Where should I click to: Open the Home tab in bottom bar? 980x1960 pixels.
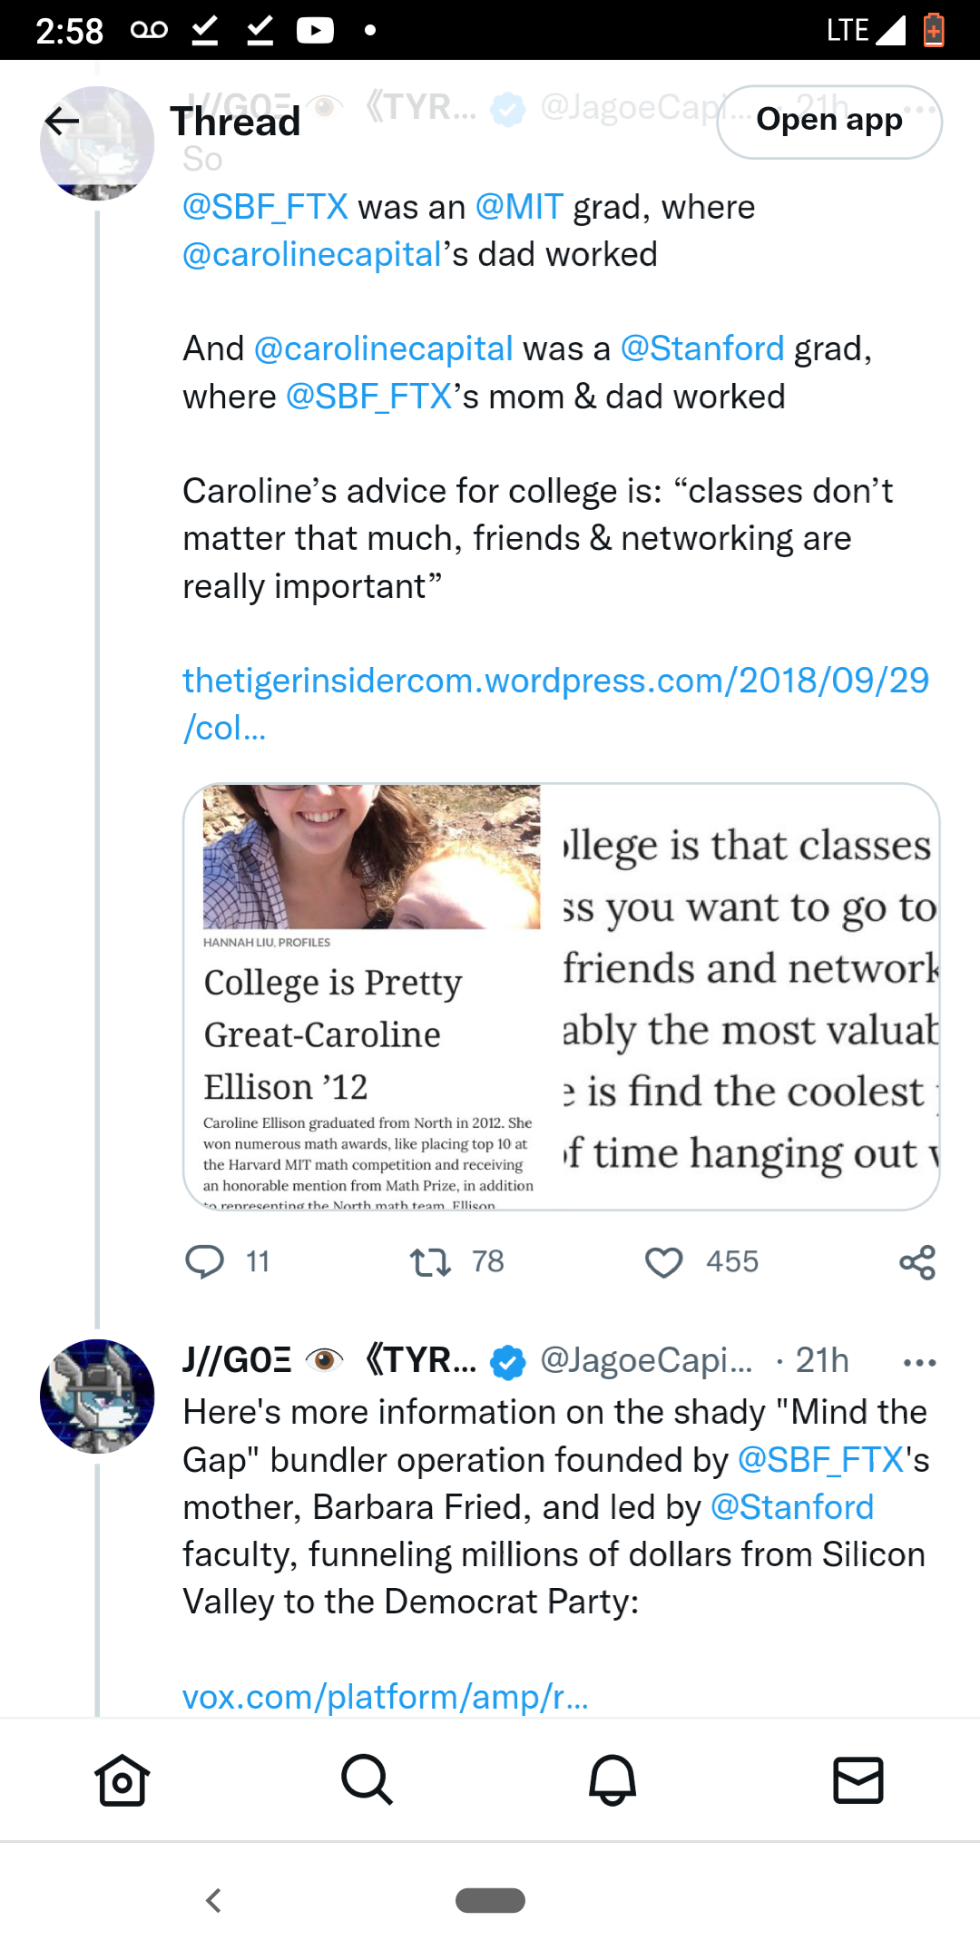coord(122,1780)
